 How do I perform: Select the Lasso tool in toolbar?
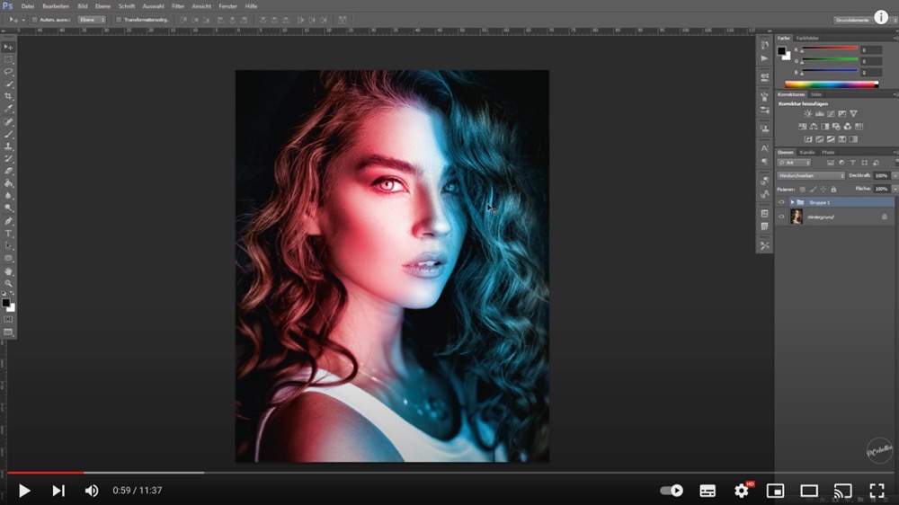point(9,71)
